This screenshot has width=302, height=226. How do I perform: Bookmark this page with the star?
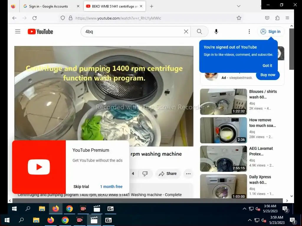[239, 18]
